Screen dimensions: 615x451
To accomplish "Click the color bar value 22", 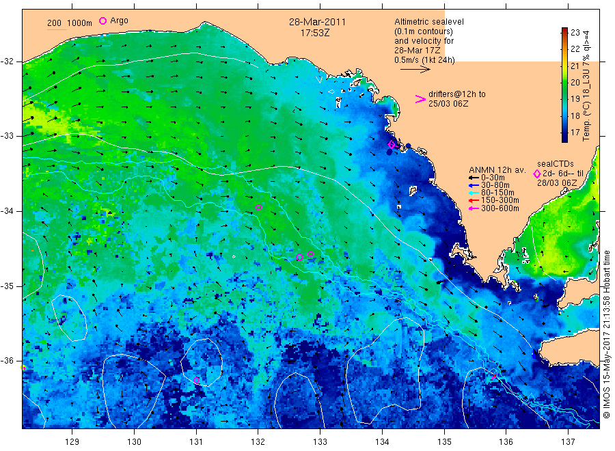I will point(575,49).
